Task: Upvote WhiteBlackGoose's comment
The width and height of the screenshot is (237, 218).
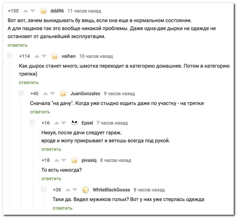Action: (68, 190)
